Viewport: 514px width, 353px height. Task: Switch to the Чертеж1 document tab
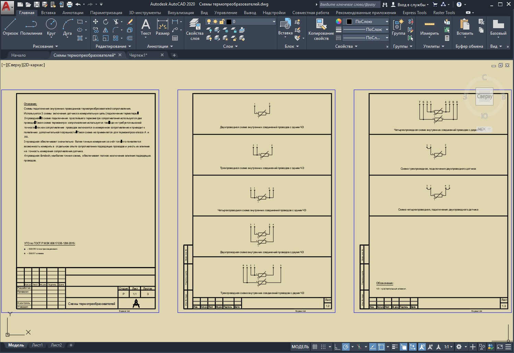click(x=138, y=55)
